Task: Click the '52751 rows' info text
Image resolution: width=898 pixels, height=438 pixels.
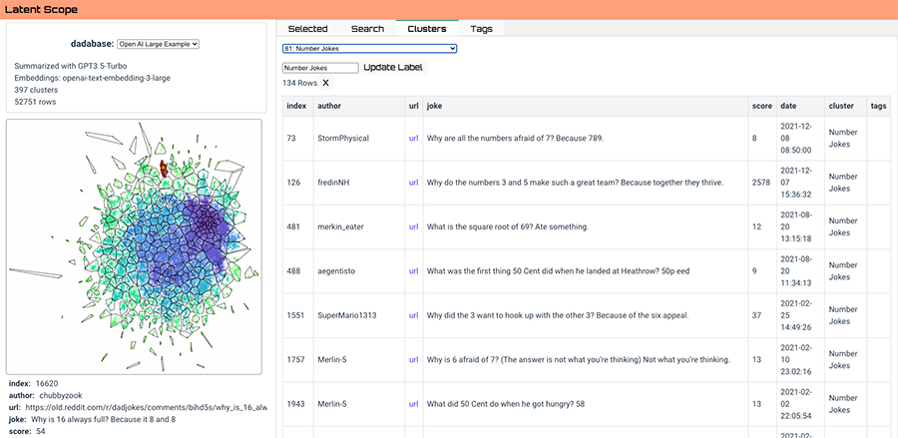Action: [35, 102]
